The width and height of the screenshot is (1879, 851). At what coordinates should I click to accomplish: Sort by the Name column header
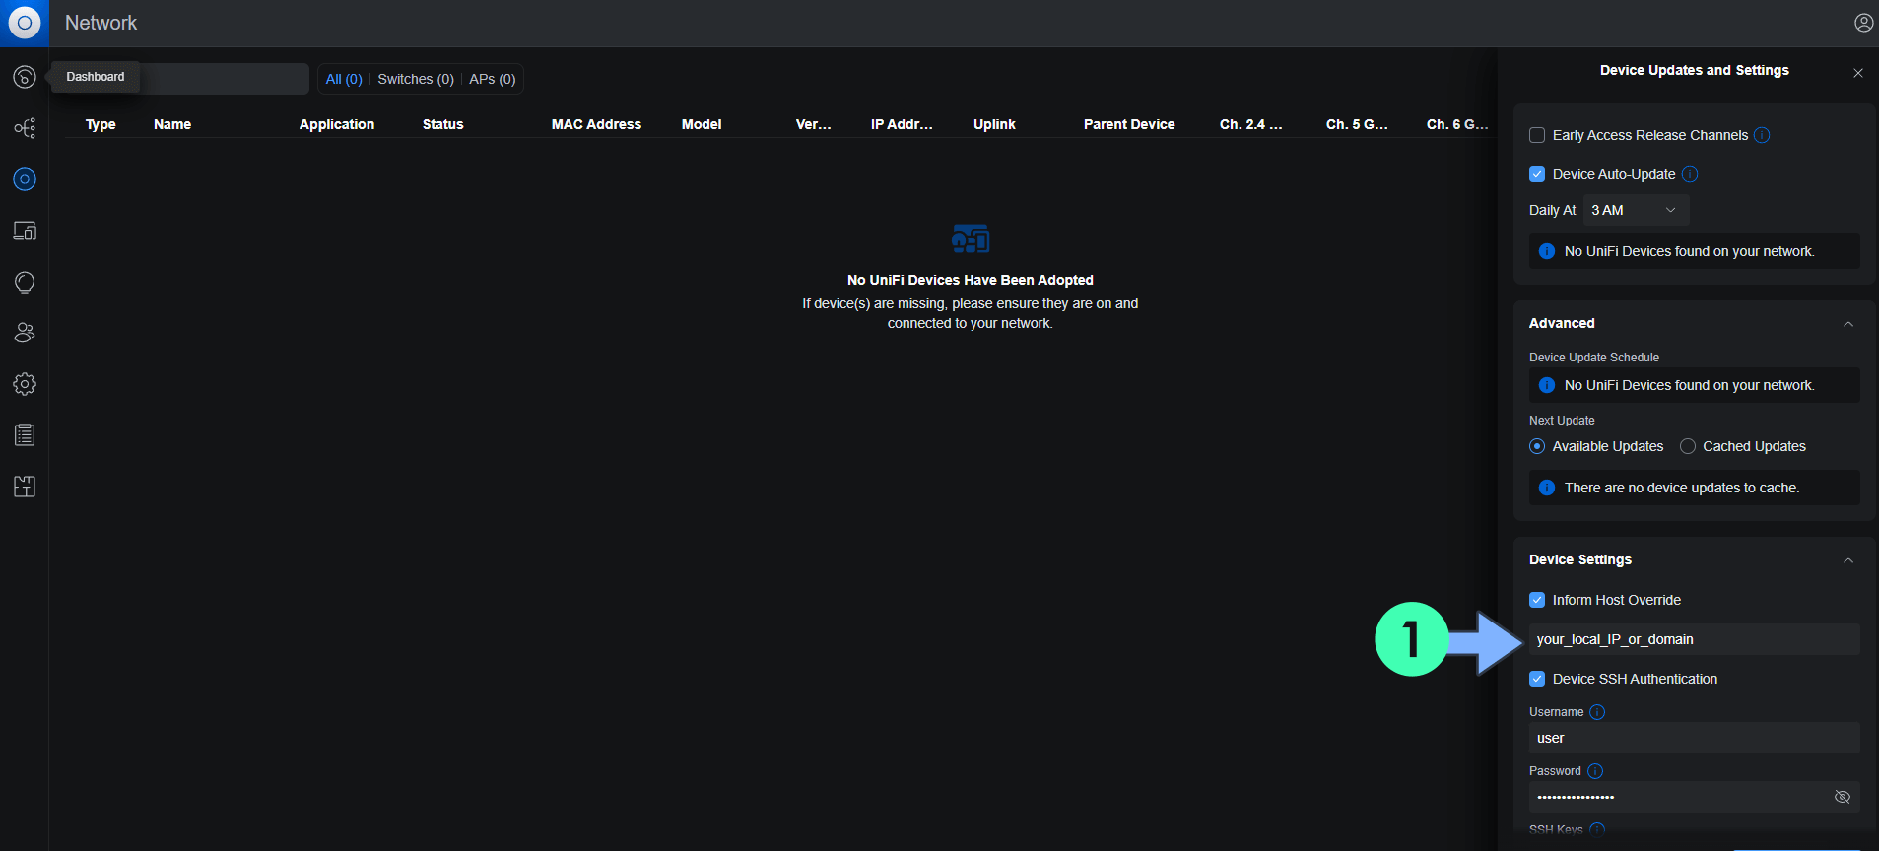[172, 124]
